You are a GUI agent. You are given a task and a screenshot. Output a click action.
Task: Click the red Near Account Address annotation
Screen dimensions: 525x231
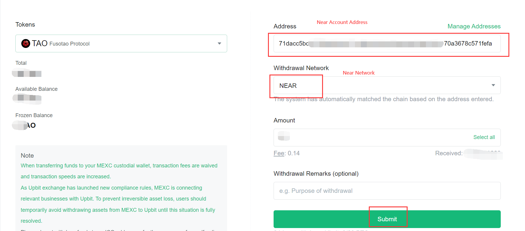pos(342,22)
